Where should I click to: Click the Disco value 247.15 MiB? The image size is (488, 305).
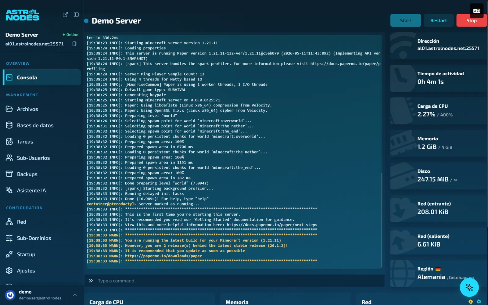(433, 179)
